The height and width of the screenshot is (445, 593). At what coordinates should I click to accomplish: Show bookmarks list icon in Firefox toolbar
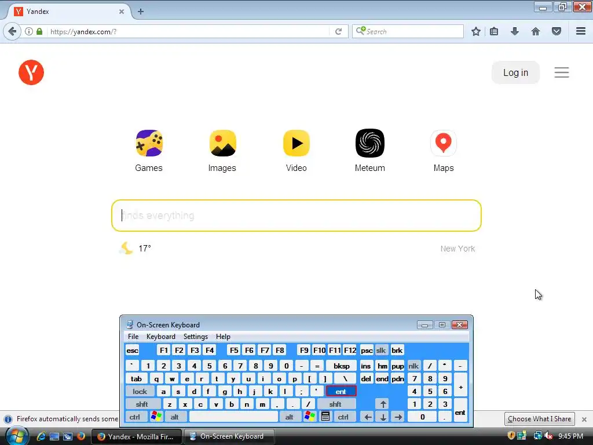pos(494,31)
